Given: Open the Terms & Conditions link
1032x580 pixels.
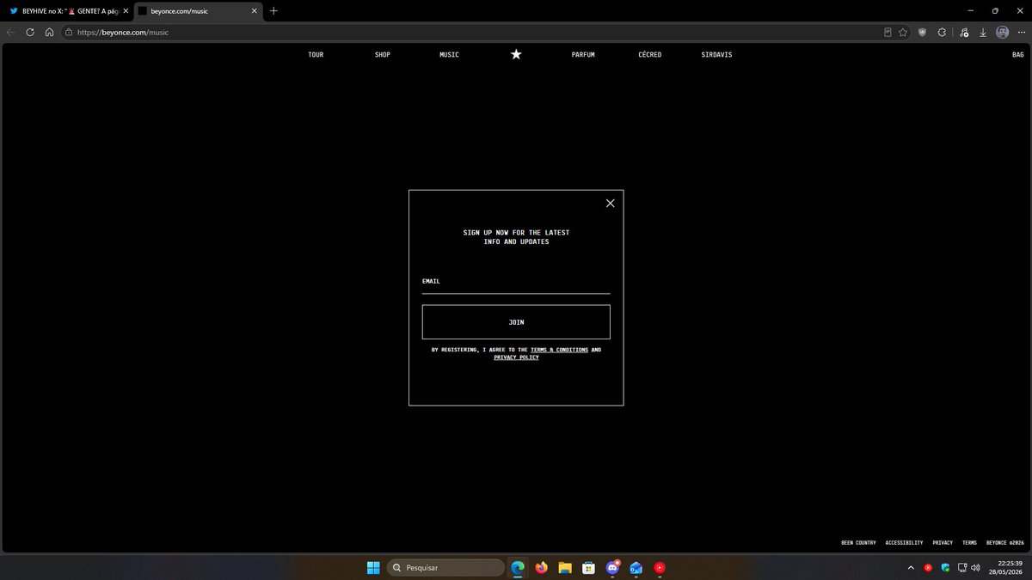Looking at the screenshot, I should 560,350.
